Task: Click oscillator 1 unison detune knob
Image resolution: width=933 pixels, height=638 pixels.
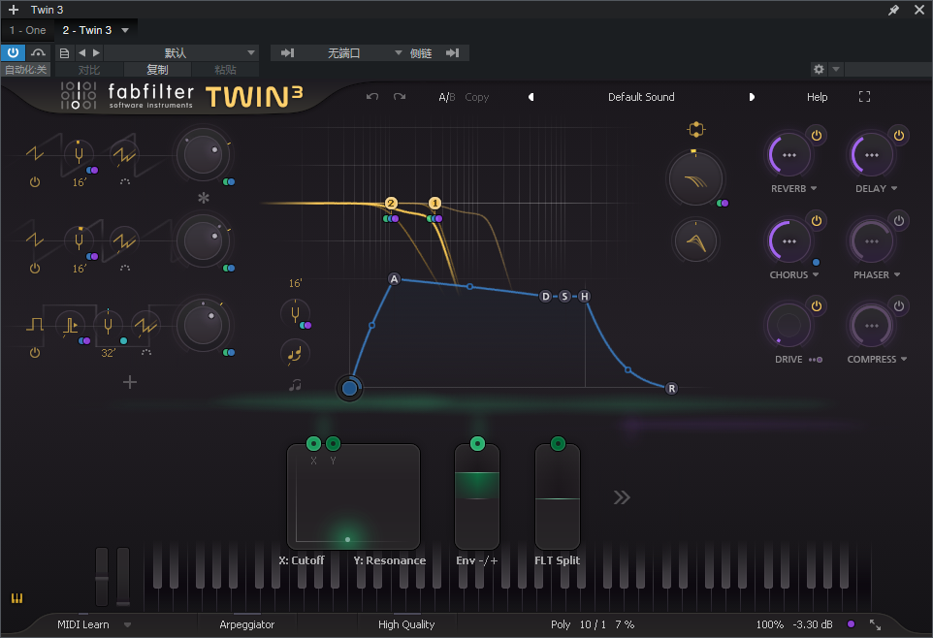Action: click(125, 155)
